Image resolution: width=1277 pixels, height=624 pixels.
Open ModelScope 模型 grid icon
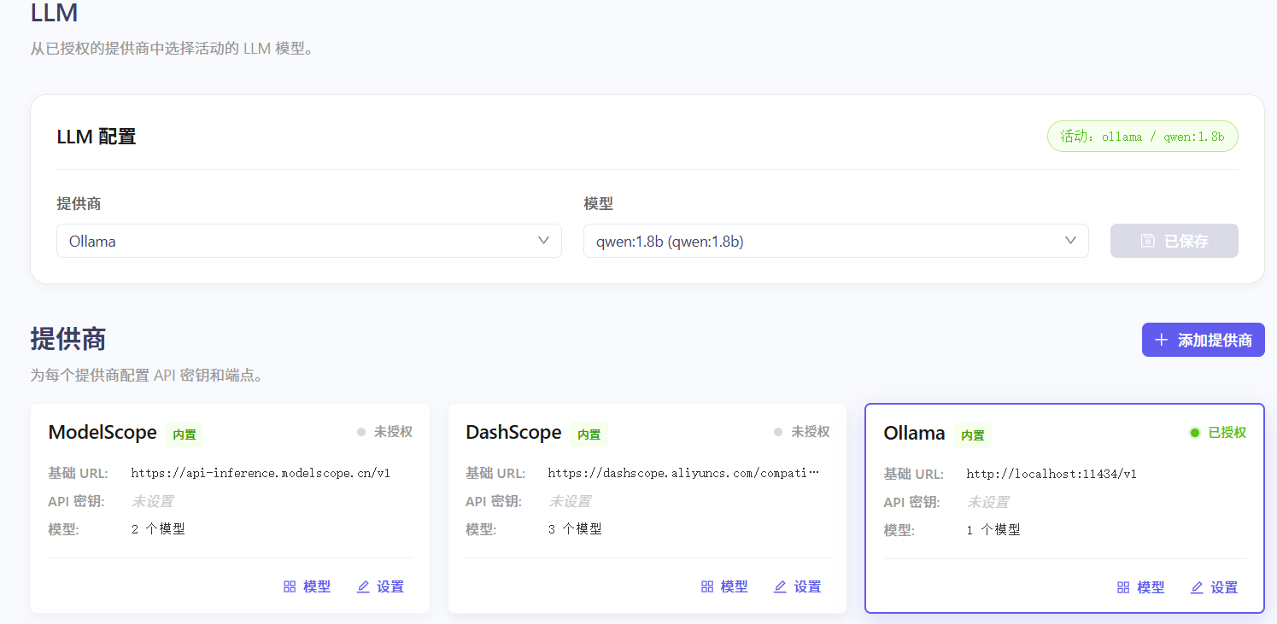pyautogui.click(x=290, y=586)
